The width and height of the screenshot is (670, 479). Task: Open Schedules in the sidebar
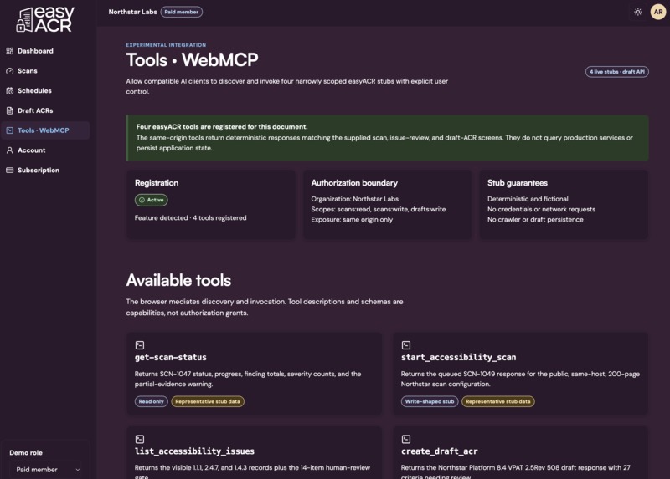pyautogui.click(x=45, y=91)
